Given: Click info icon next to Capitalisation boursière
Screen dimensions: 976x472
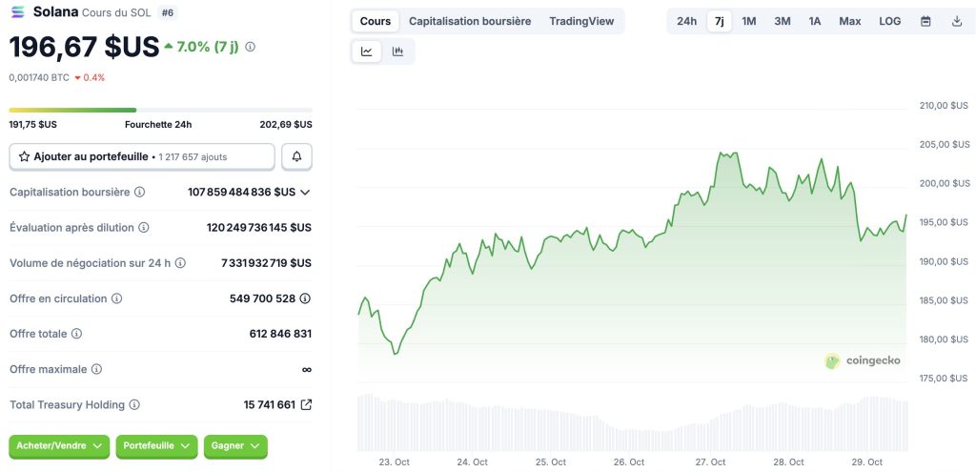Looking at the screenshot, I should [140, 193].
